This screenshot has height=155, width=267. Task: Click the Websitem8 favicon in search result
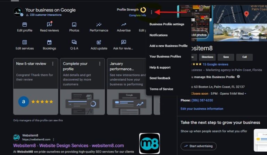tap(17, 137)
